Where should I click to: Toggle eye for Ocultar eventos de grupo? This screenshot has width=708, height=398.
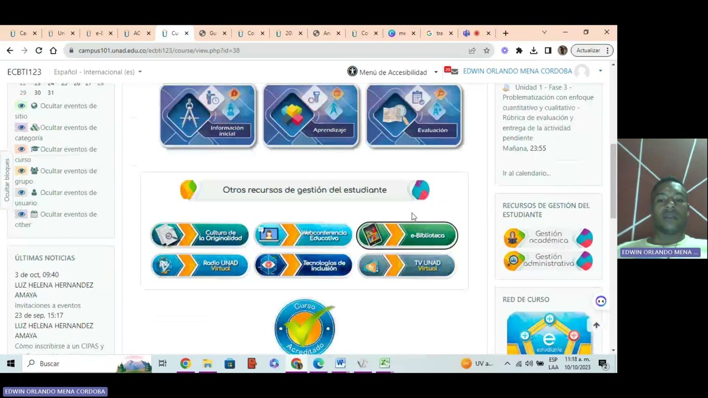22,171
